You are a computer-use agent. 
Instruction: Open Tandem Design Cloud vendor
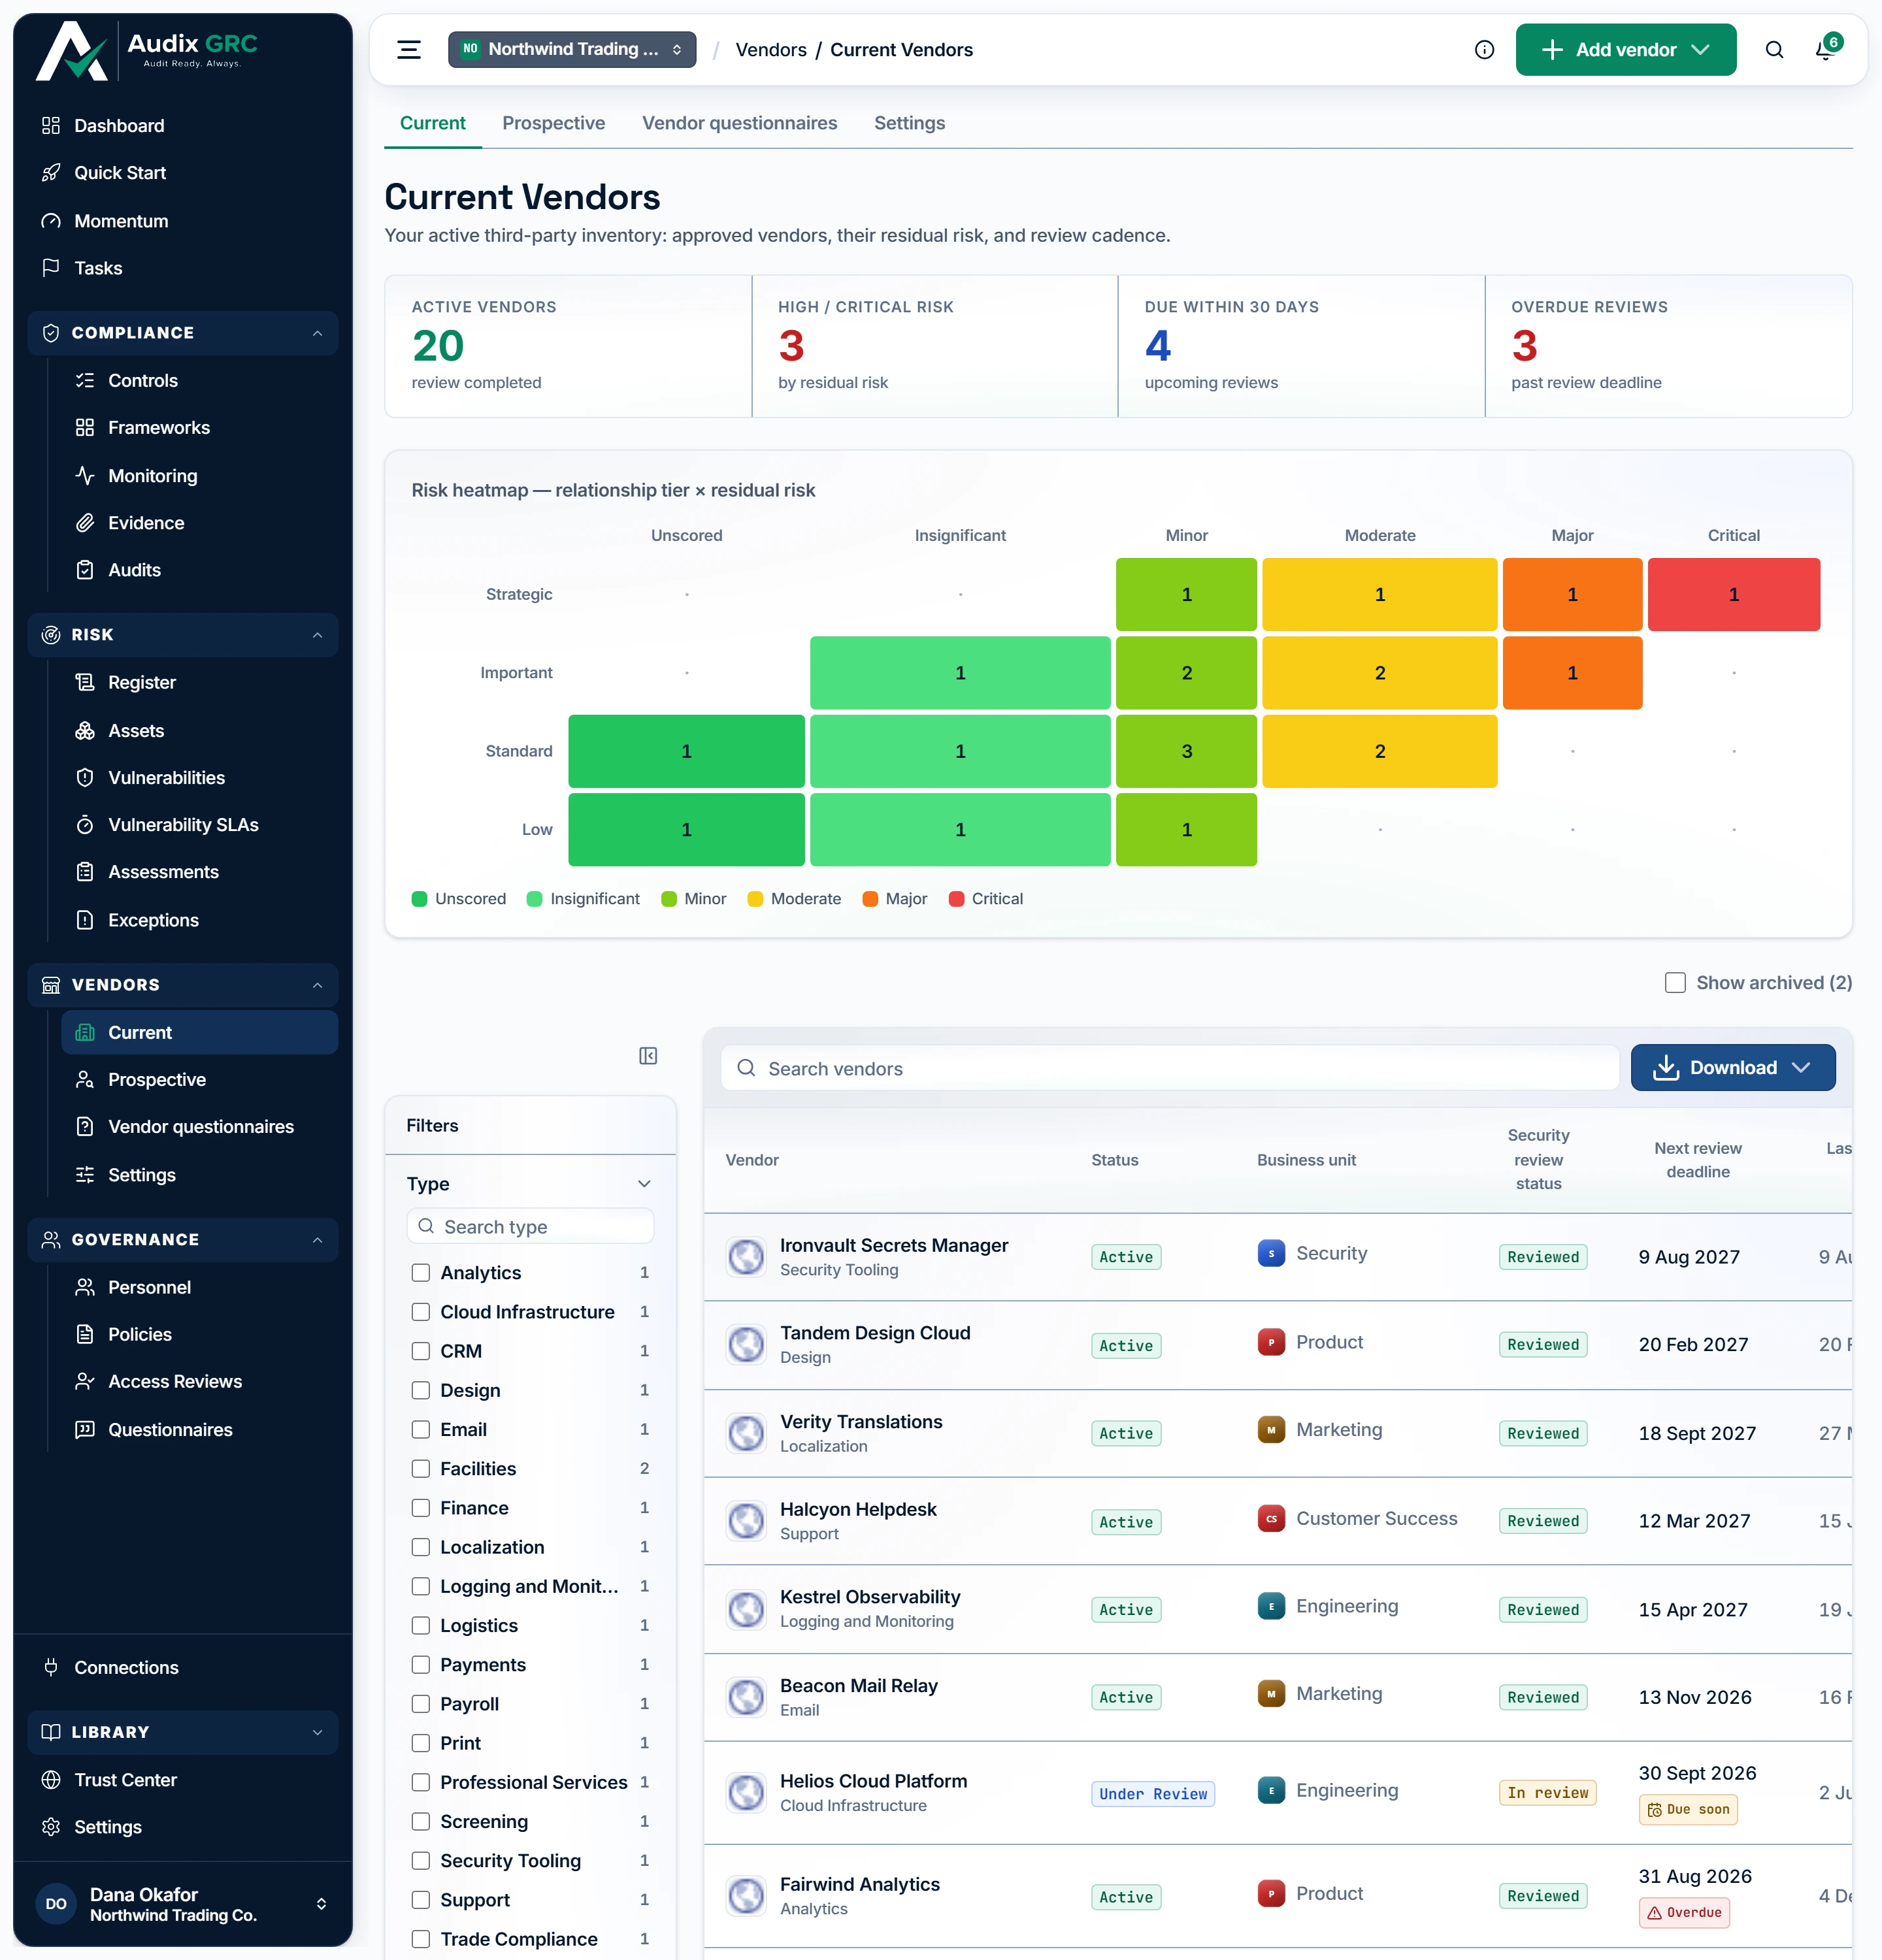[875, 1333]
